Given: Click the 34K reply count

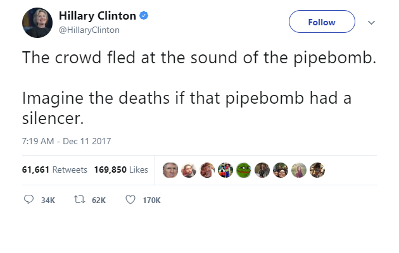Looking at the screenshot, I should click(x=47, y=201).
